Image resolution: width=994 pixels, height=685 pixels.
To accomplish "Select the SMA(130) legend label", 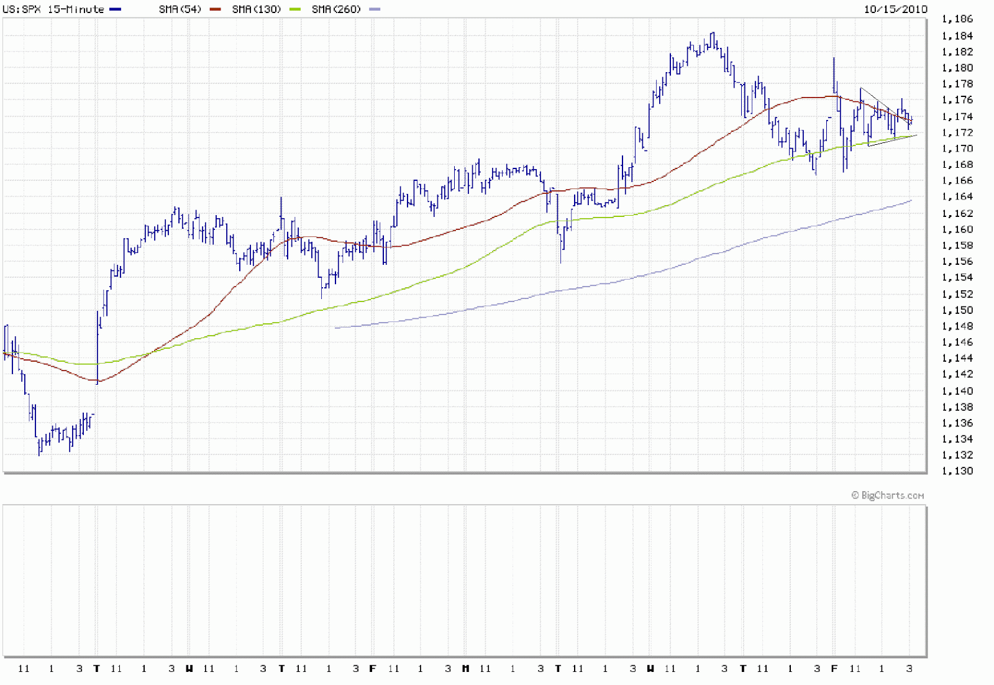I will point(257,9).
